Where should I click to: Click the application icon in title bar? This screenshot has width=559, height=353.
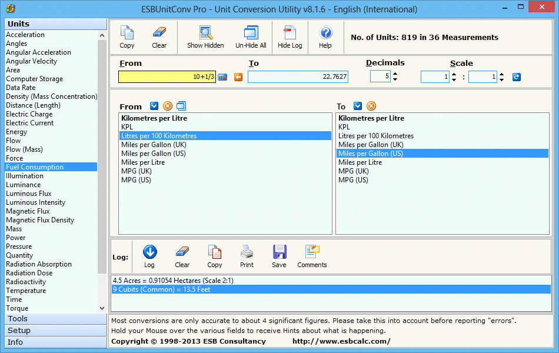click(11, 9)
